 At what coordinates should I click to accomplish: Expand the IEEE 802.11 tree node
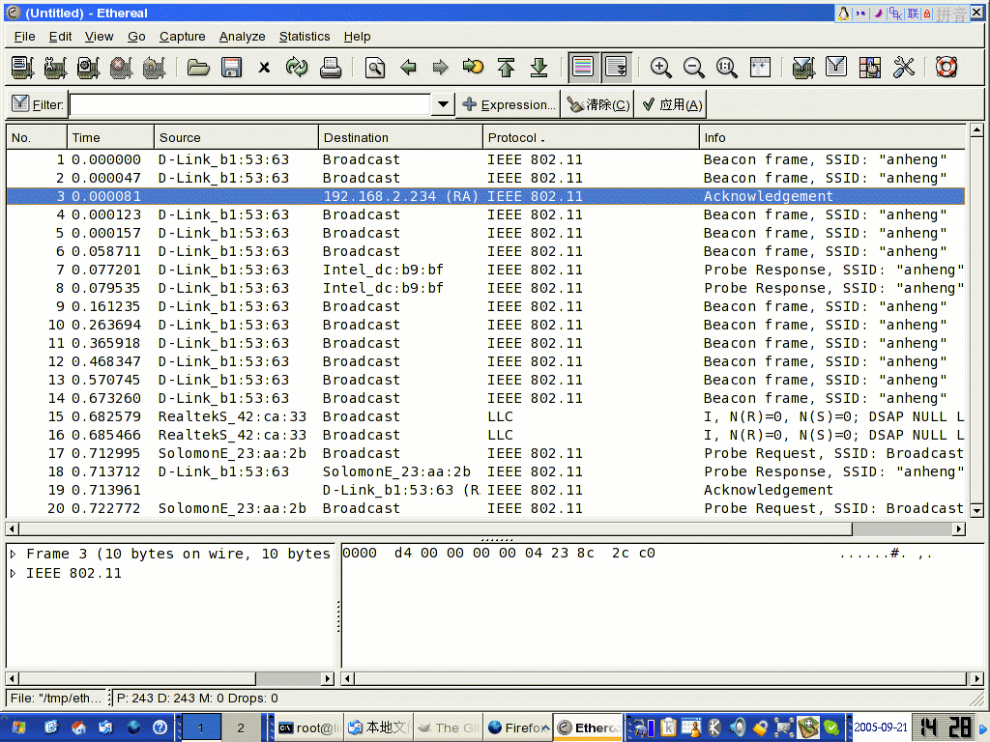(x=14, y=574)
